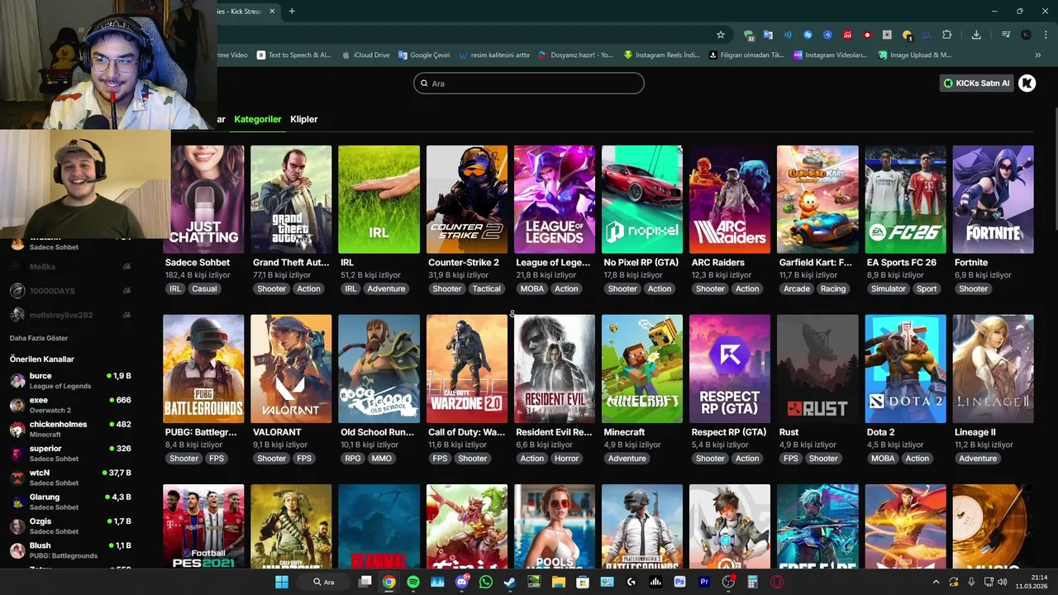
Task: Open offline channel 10000DAYS
Action: pos(70,291)
